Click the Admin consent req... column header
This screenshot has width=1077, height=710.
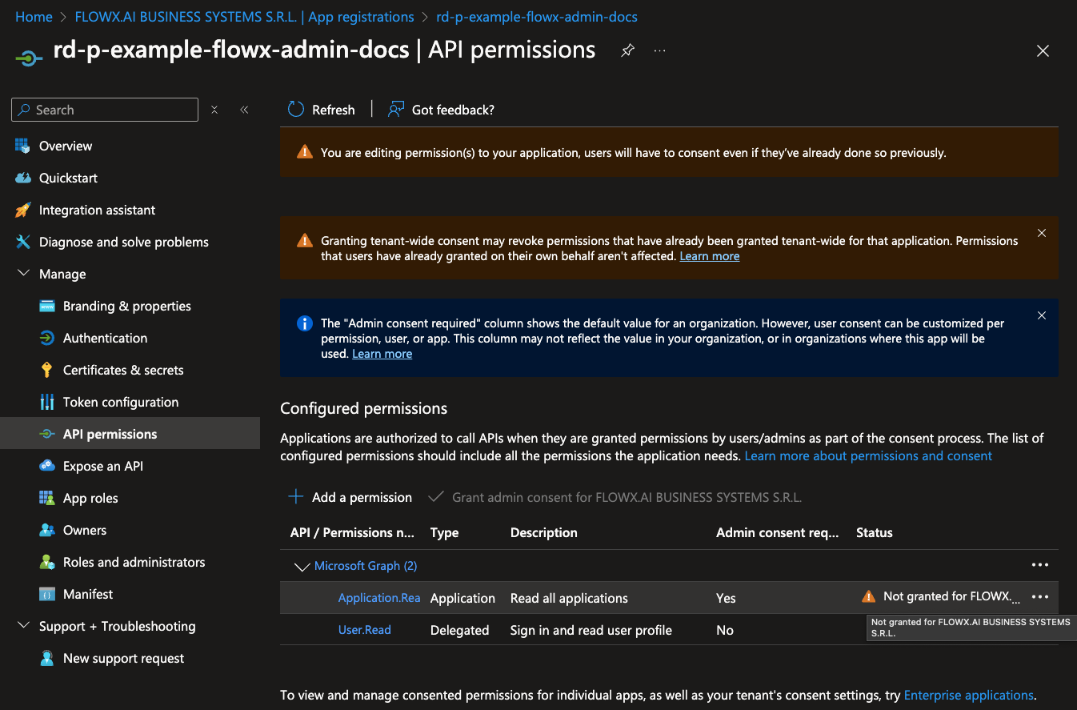point(777,532)
